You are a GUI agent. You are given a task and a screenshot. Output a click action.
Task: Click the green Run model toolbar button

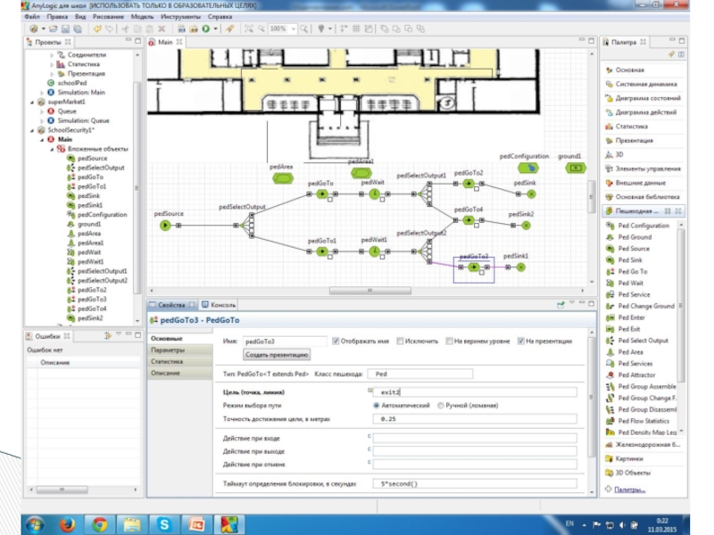point(205,29)
